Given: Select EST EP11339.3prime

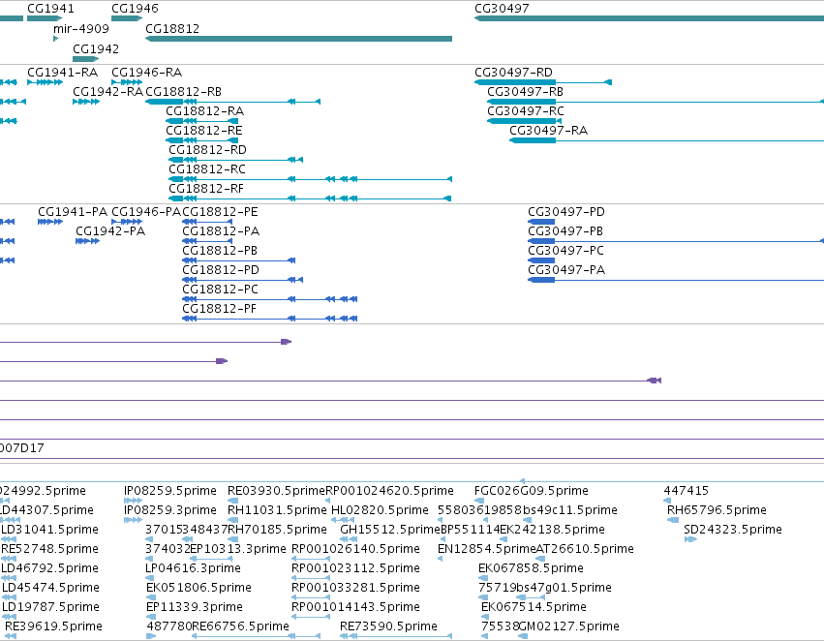Looking at the screenshot, I should (x=195, y=607).
